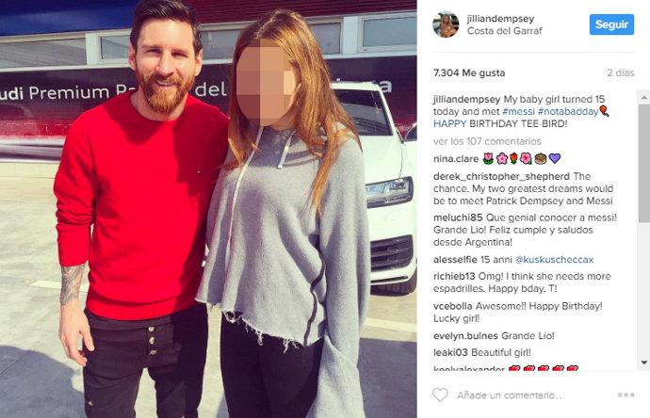Open jilliandempsey username in the header
Screen dimensions: 650x418
(500, 19)
